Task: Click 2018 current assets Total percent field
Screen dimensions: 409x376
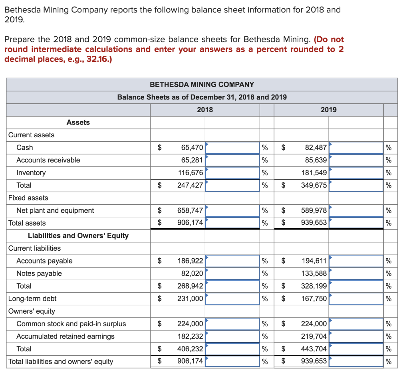Action: pos(232,185)
